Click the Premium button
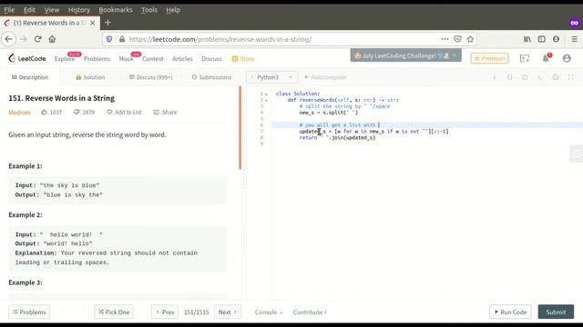 tap(489, 58)
